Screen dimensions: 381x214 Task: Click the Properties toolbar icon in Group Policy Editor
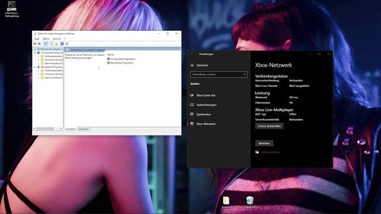click(52, 43)
